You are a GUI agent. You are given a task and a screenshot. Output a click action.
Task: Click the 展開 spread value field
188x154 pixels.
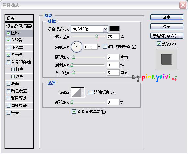click(x=113, y=65)
